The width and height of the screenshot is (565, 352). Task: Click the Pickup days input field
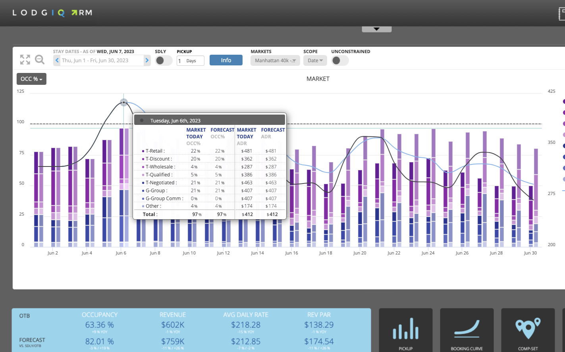tap(190, 61)
